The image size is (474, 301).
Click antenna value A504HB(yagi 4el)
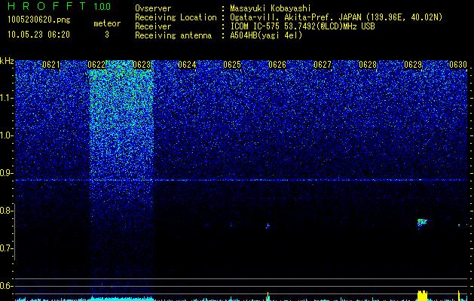click(266, 35)
